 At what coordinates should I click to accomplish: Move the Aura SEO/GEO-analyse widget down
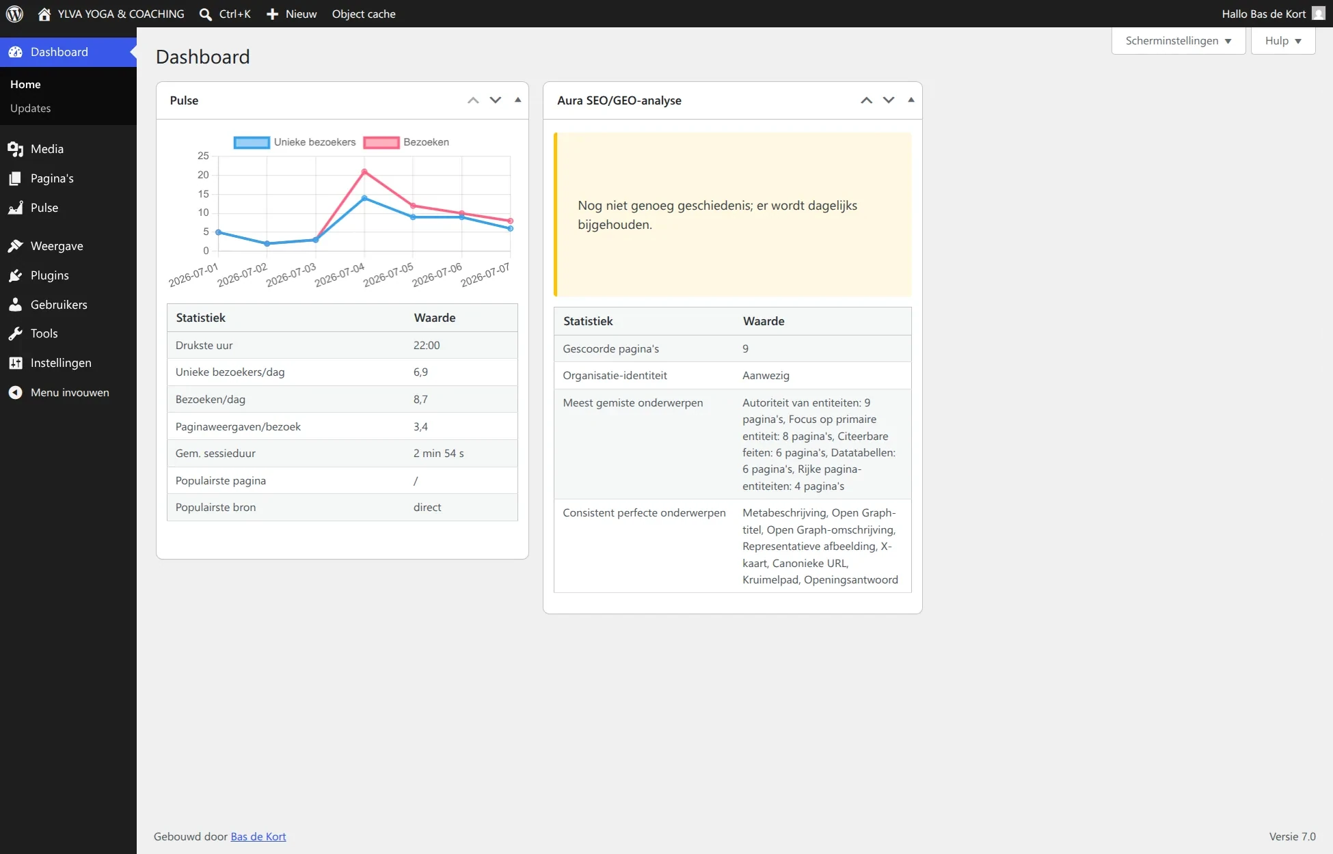pyautogui.click(x=889, y=100)
